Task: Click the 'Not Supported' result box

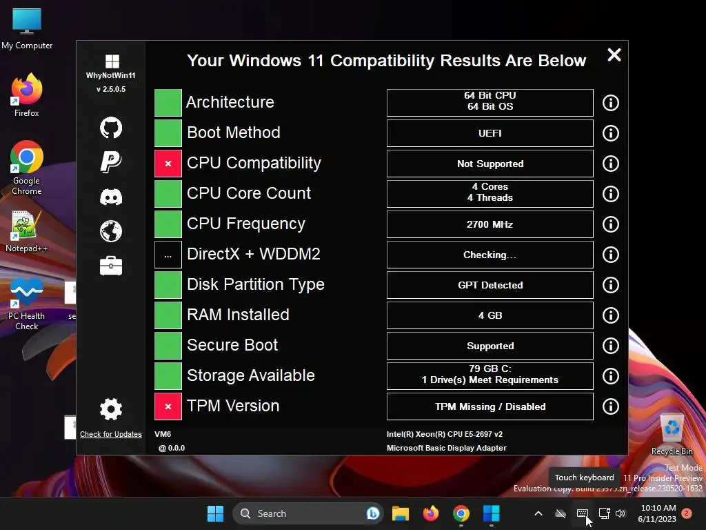Action: [490, 164]
